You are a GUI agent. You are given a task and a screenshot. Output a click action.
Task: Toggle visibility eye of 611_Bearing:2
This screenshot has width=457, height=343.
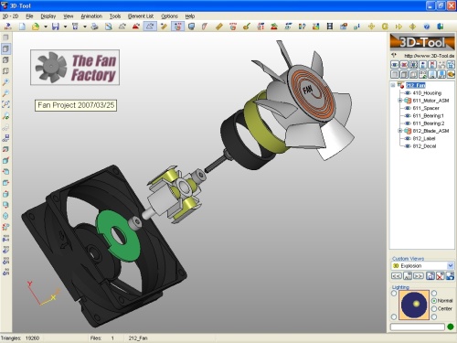[408, 123]
